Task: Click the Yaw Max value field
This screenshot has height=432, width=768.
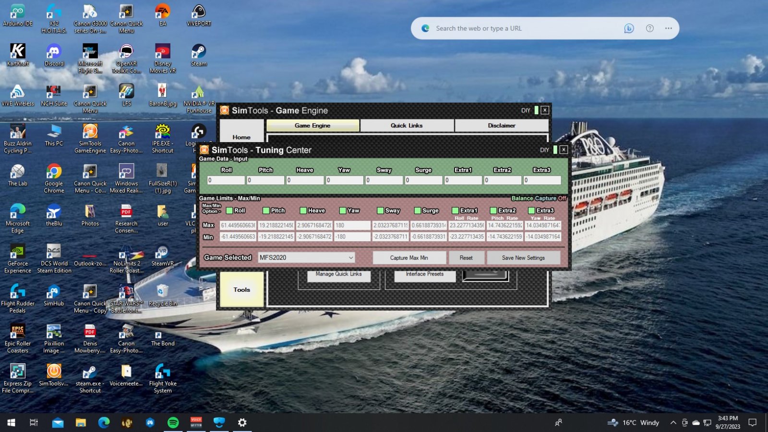Action: (x=352, y=225)
